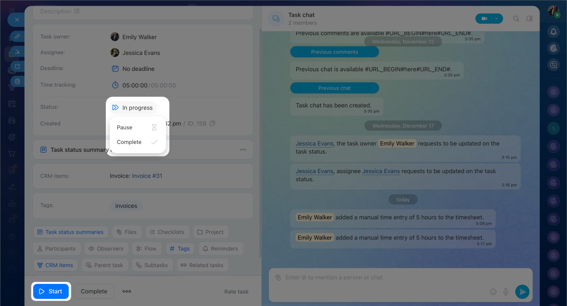The height and width of the screenshot is (306, 567).
Task: Click the notifications bell icon
Action: 553,31
